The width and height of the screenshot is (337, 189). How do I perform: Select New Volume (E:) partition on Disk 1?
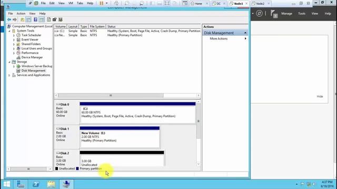pos(120,137)
